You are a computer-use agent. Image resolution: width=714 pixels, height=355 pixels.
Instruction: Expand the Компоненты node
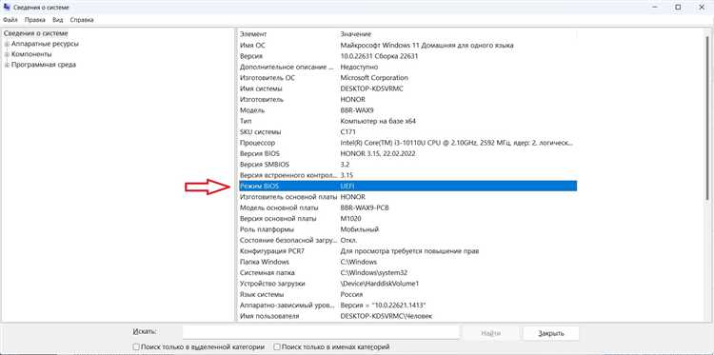[7, 54]
